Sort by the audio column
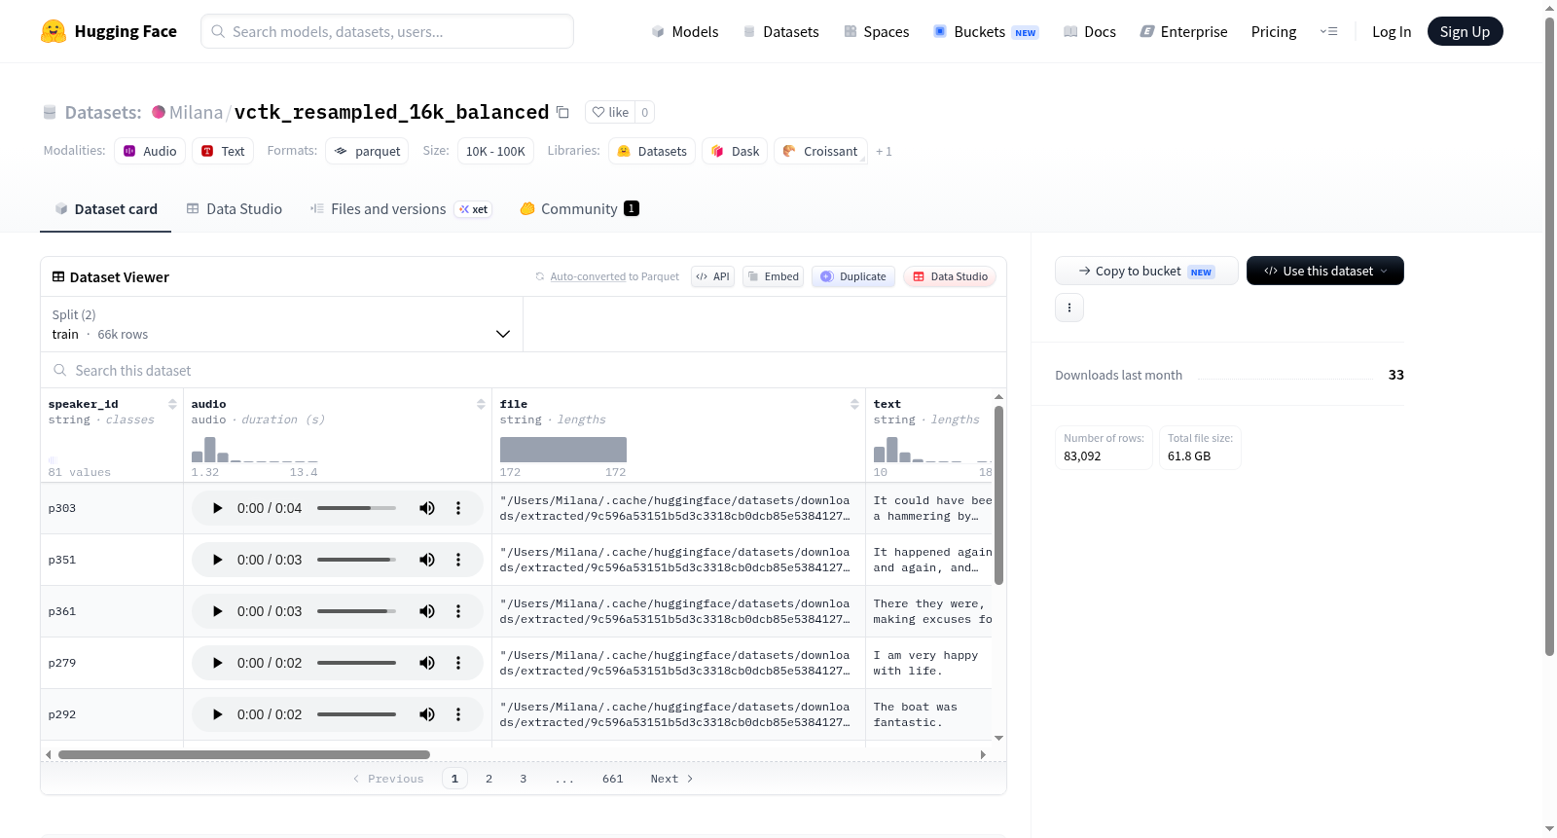The width and height of the screenshot is (1557, 838). [481, 404]
